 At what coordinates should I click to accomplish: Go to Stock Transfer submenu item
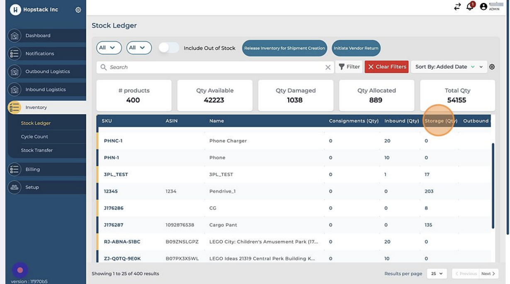(x=36, y=150)
